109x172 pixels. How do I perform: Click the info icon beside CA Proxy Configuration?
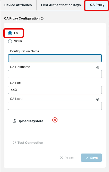pos(42,18)
